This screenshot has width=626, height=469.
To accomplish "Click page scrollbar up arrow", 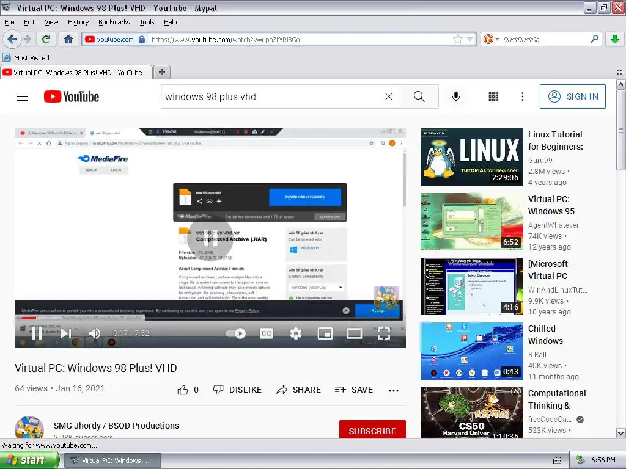I will coord(621,84).
